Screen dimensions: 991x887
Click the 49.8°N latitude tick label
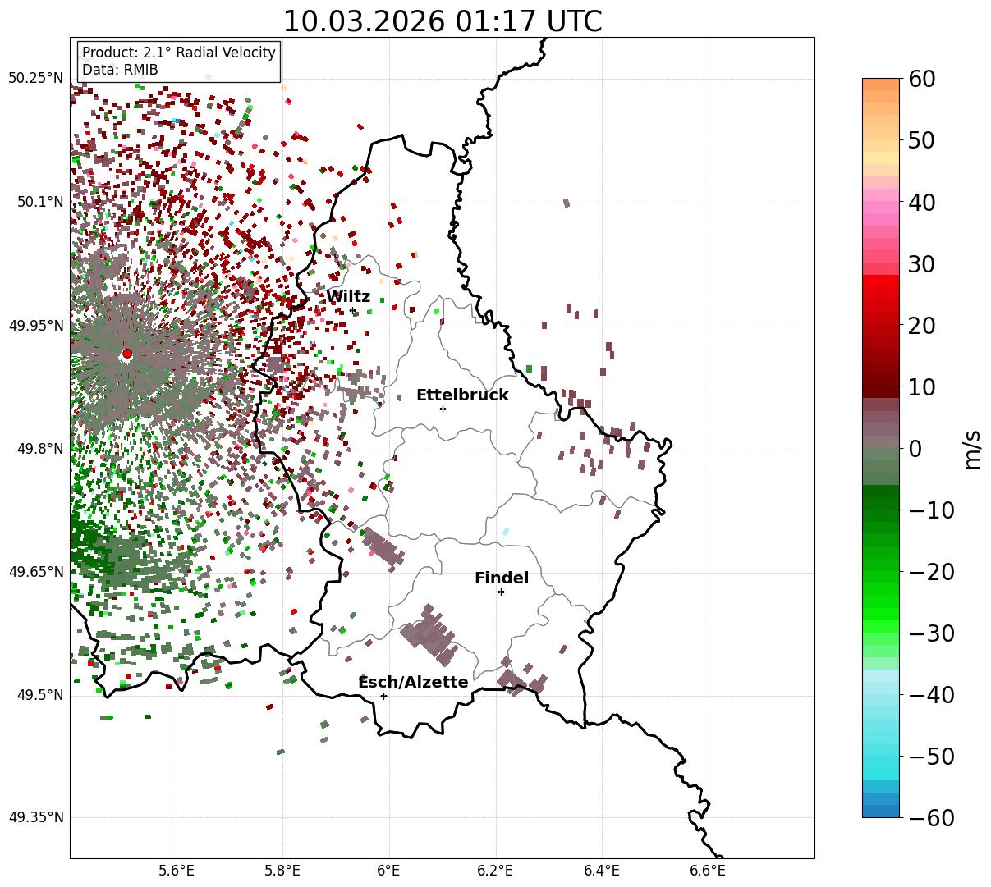coord(39,449)
